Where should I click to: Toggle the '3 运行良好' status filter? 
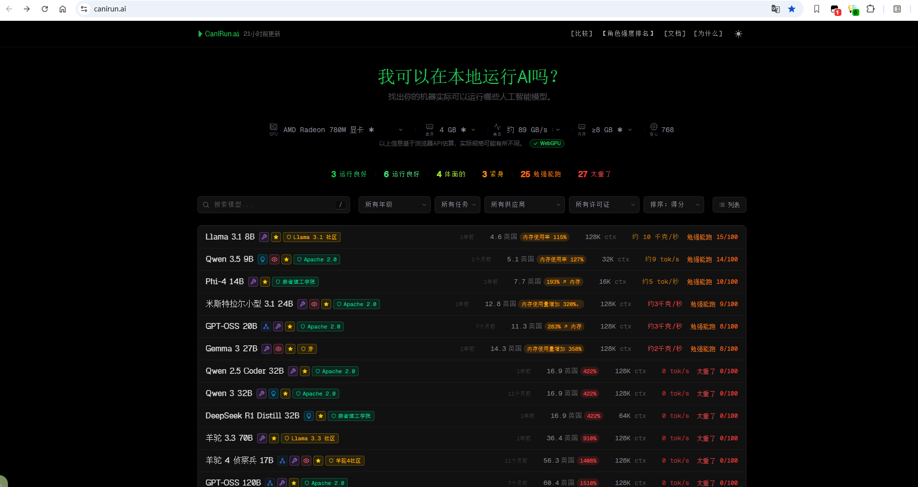[349, 174]
